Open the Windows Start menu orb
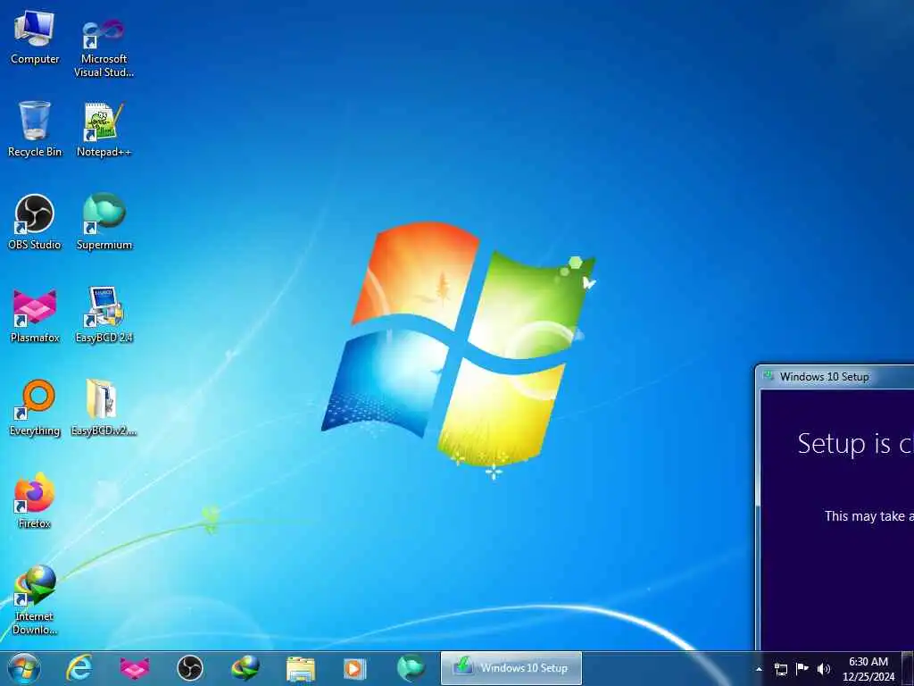Screen dimensions: 914x686 point(24,668)
